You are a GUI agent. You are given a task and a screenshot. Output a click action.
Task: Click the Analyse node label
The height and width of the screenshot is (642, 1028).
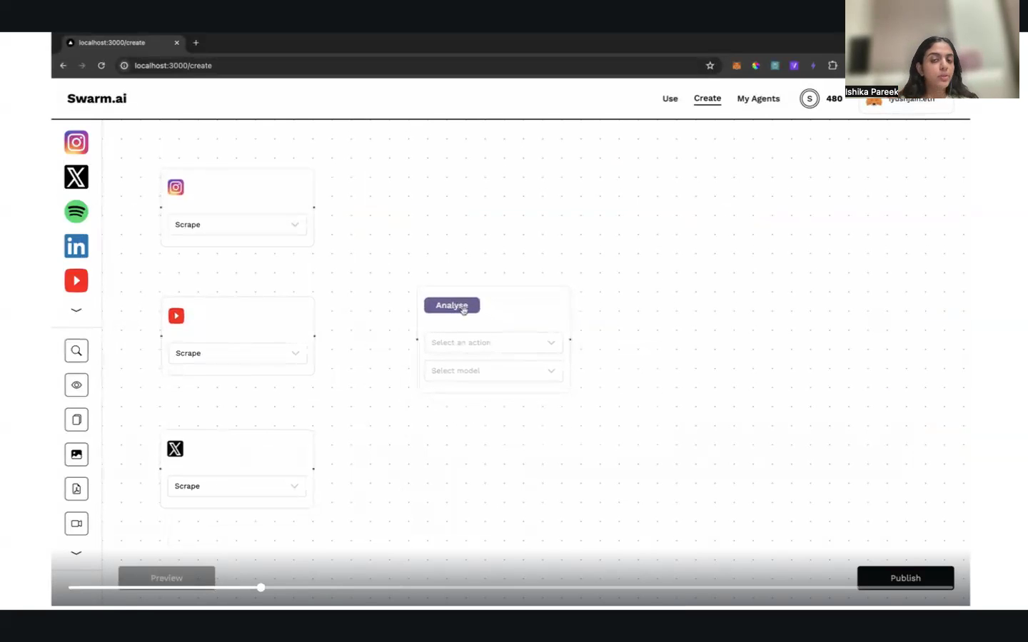tap(452, 305)
